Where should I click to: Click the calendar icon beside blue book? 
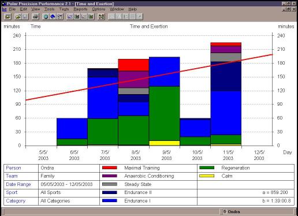(x=59, y=17)
